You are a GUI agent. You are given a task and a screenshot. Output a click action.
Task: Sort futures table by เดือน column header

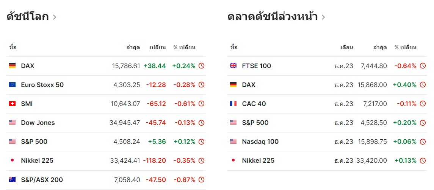347,47
